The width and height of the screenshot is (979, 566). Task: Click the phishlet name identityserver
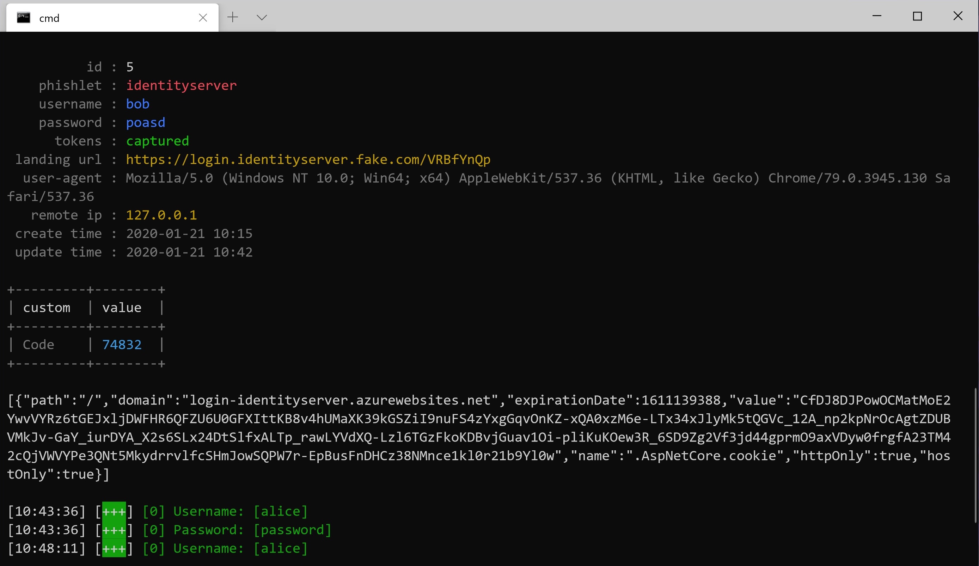tap(182, 85)
